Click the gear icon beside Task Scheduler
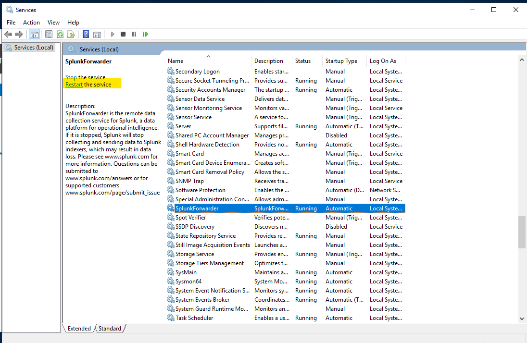 coord(170,318)
